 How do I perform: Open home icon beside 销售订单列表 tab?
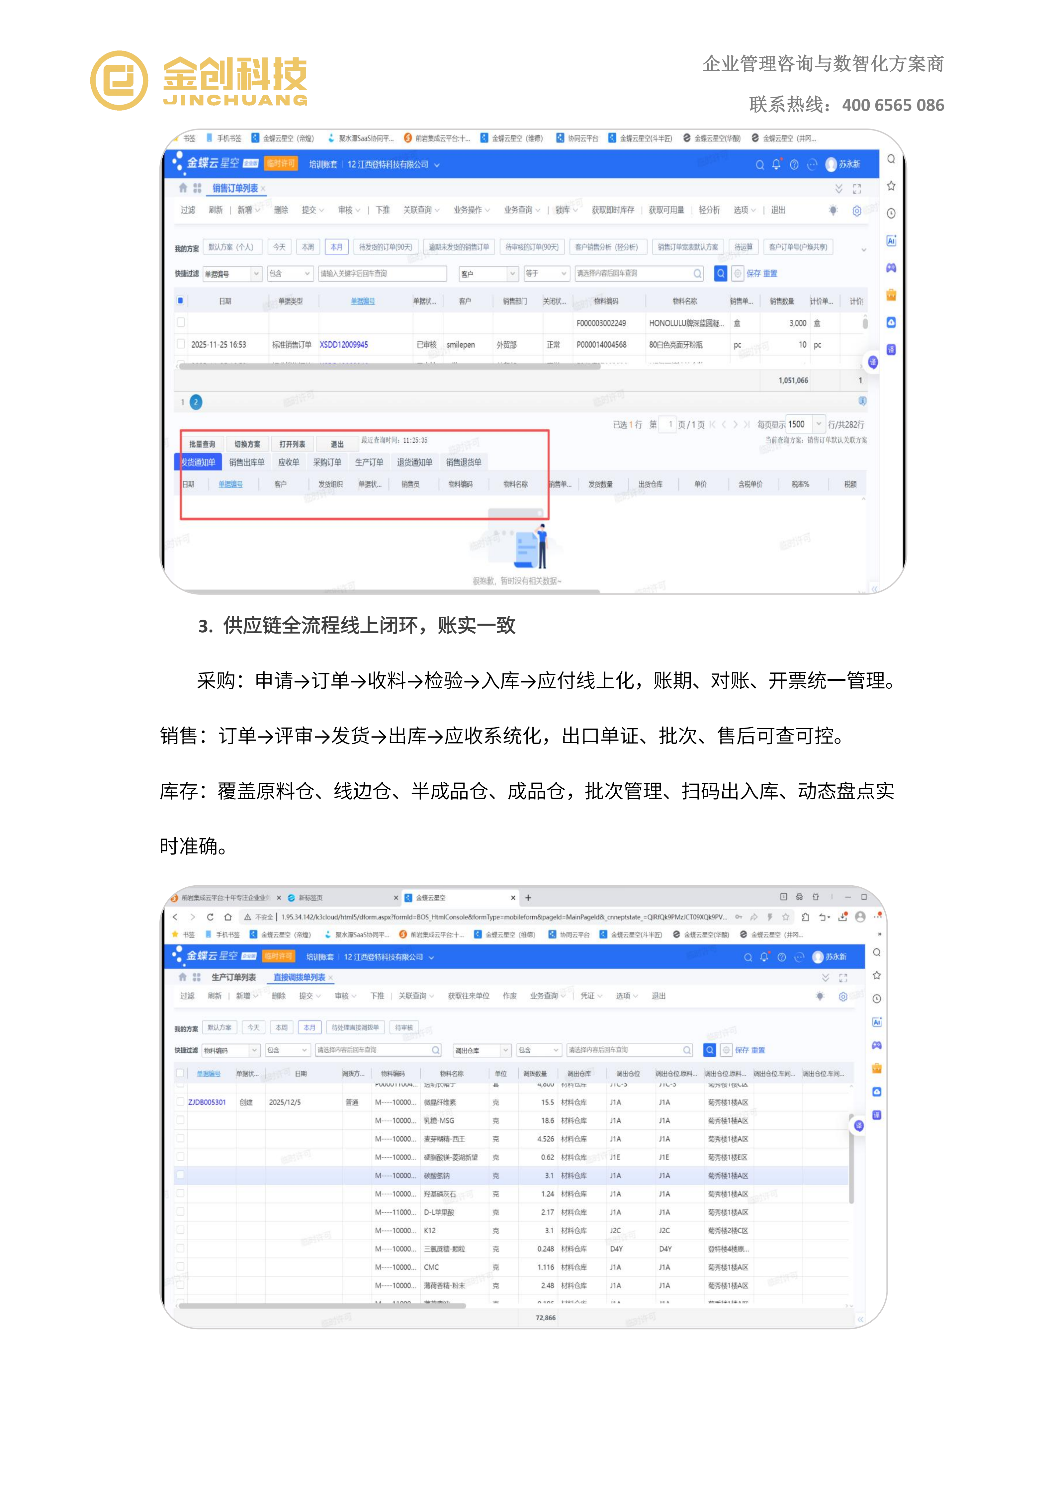pos(183,188)
